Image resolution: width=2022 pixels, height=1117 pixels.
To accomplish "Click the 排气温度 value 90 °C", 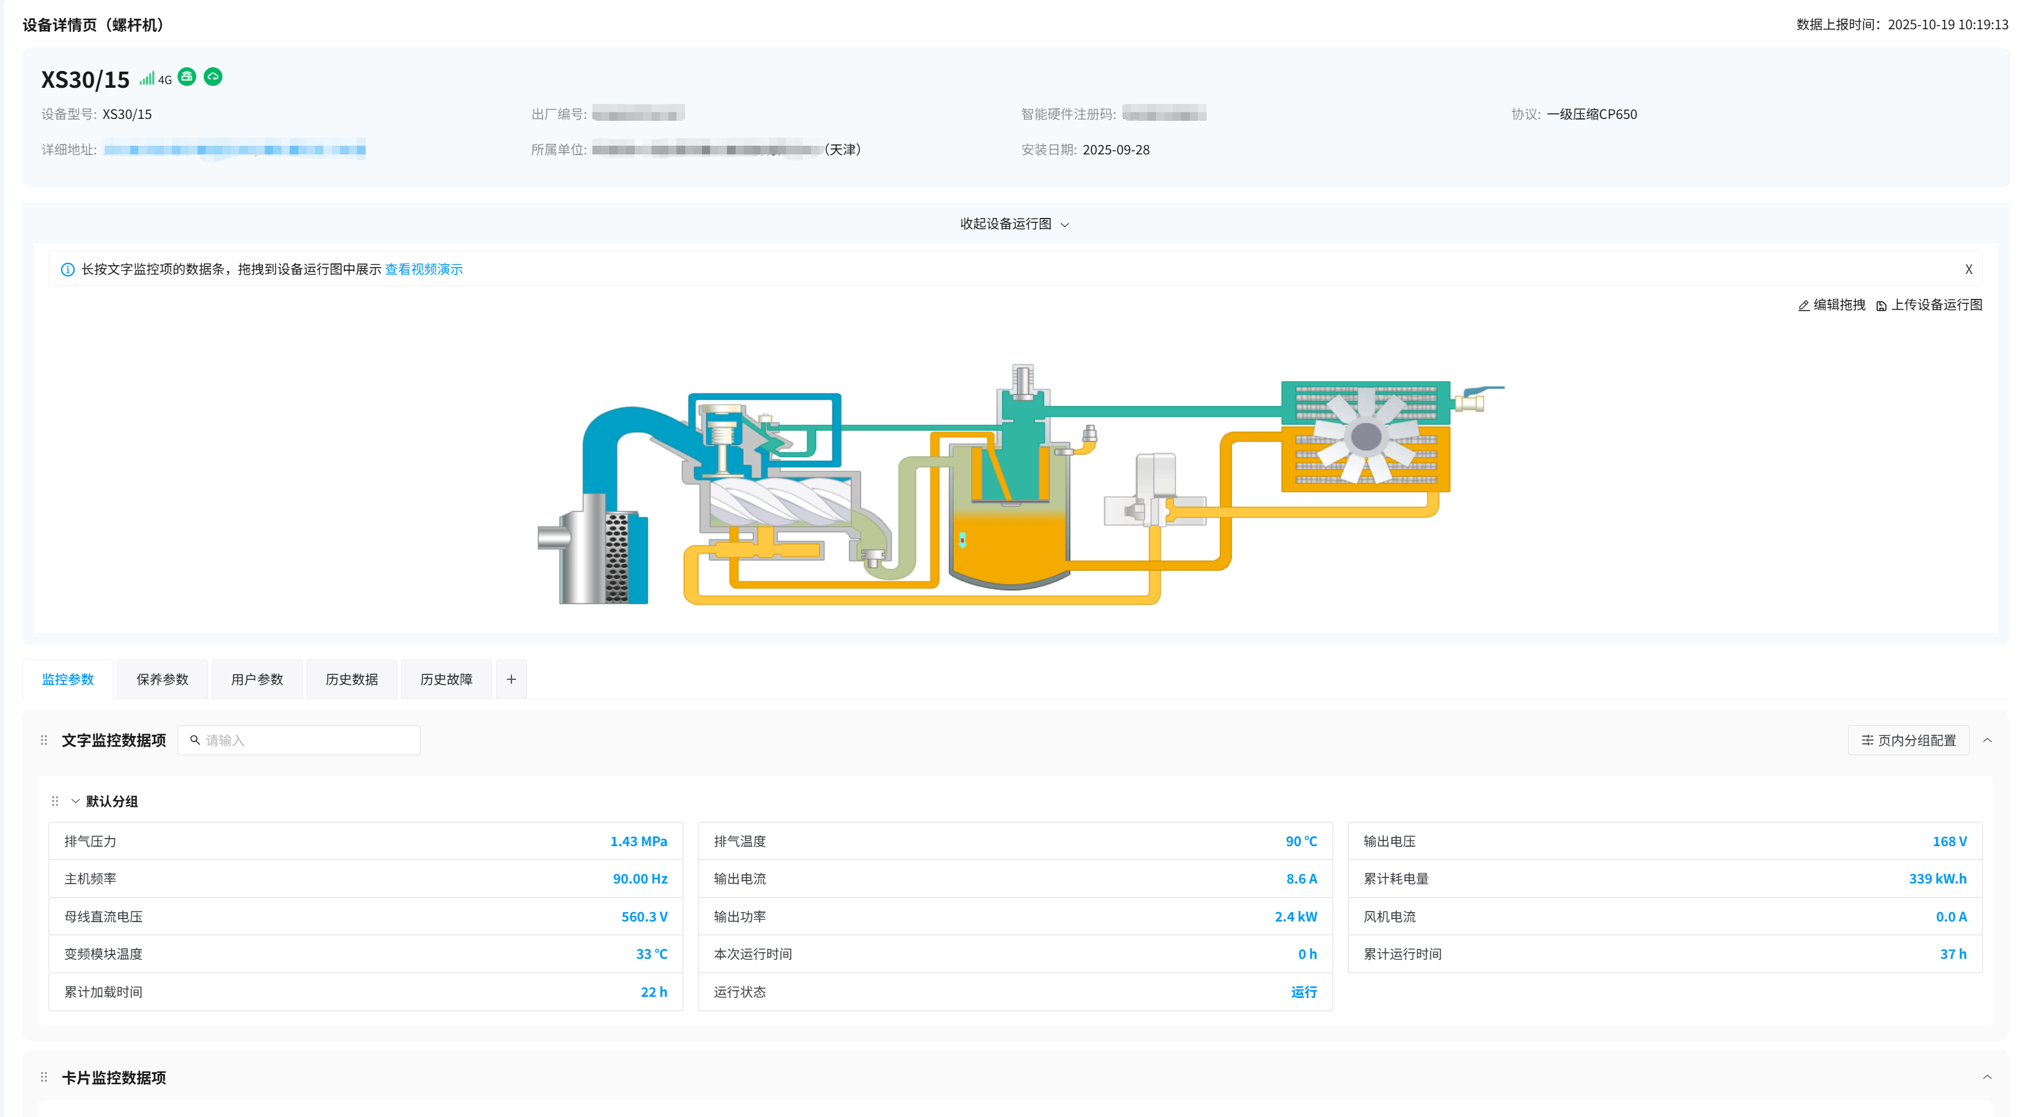I will pyautogui.click(x=1301, y=841).
